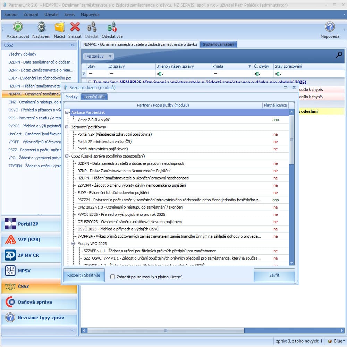Sort by the ID zprávy column header

[x=131, y=66]
